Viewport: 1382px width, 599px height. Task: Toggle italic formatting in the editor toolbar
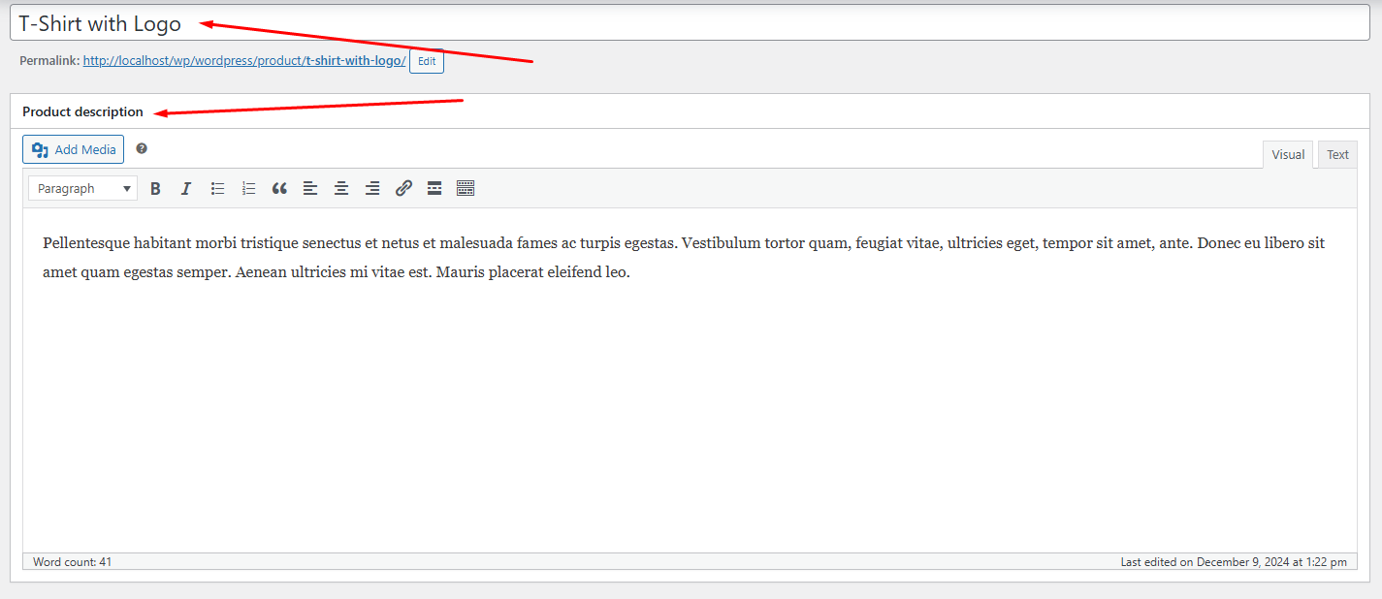(x=186, y=189)
